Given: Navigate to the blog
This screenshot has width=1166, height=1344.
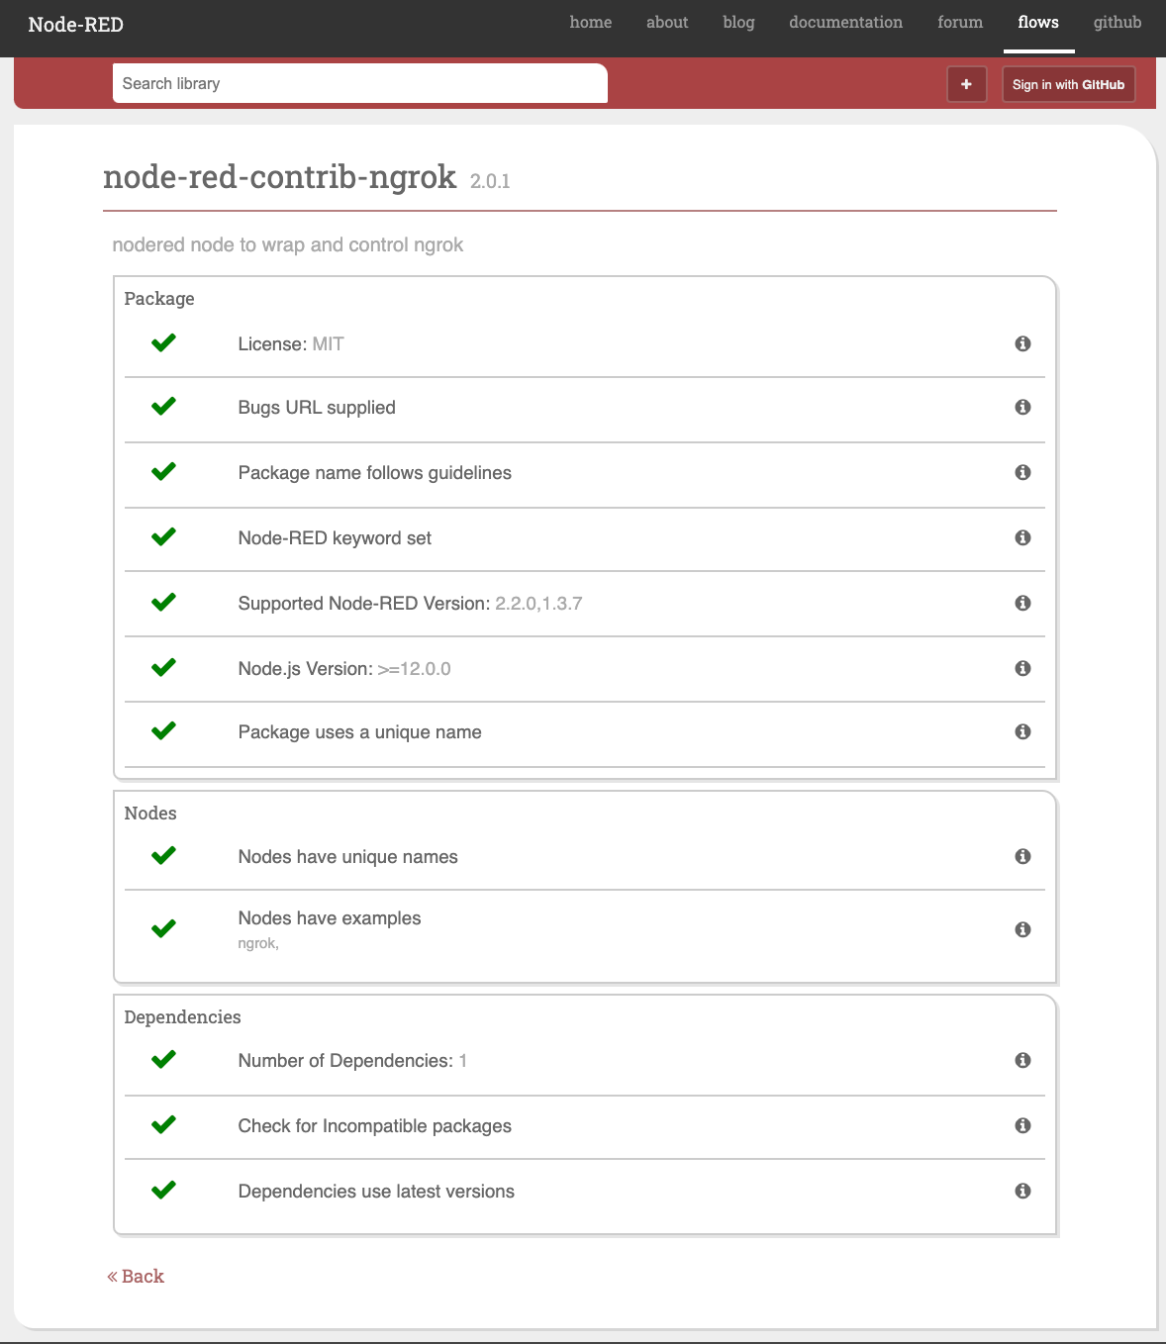Looking at the screenshot, I should [738, 22].
